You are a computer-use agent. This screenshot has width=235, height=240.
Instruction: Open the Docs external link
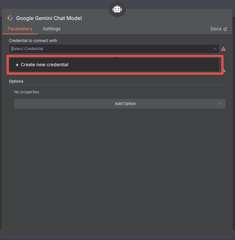click(218, 29)
